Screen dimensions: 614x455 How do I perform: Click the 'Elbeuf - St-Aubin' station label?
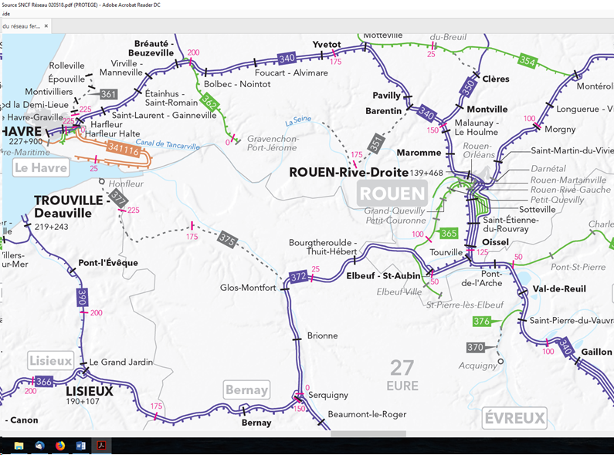click(383, 275)
